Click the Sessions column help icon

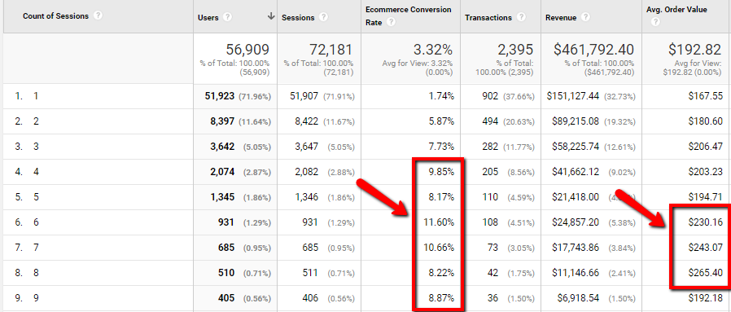coord(323,17)
